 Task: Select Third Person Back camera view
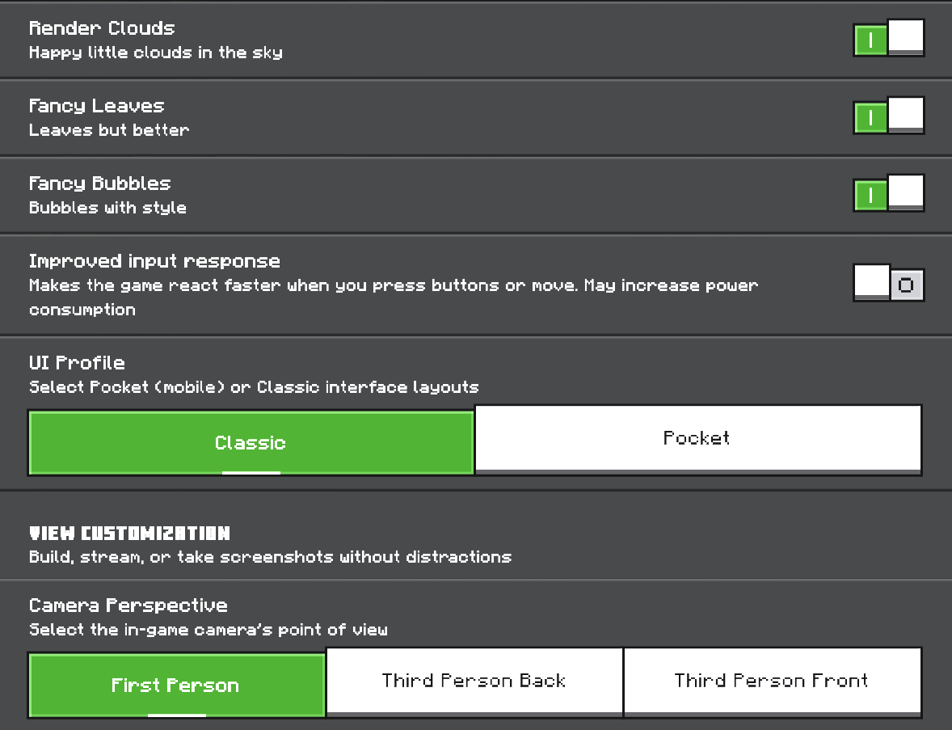pos(474,682)
